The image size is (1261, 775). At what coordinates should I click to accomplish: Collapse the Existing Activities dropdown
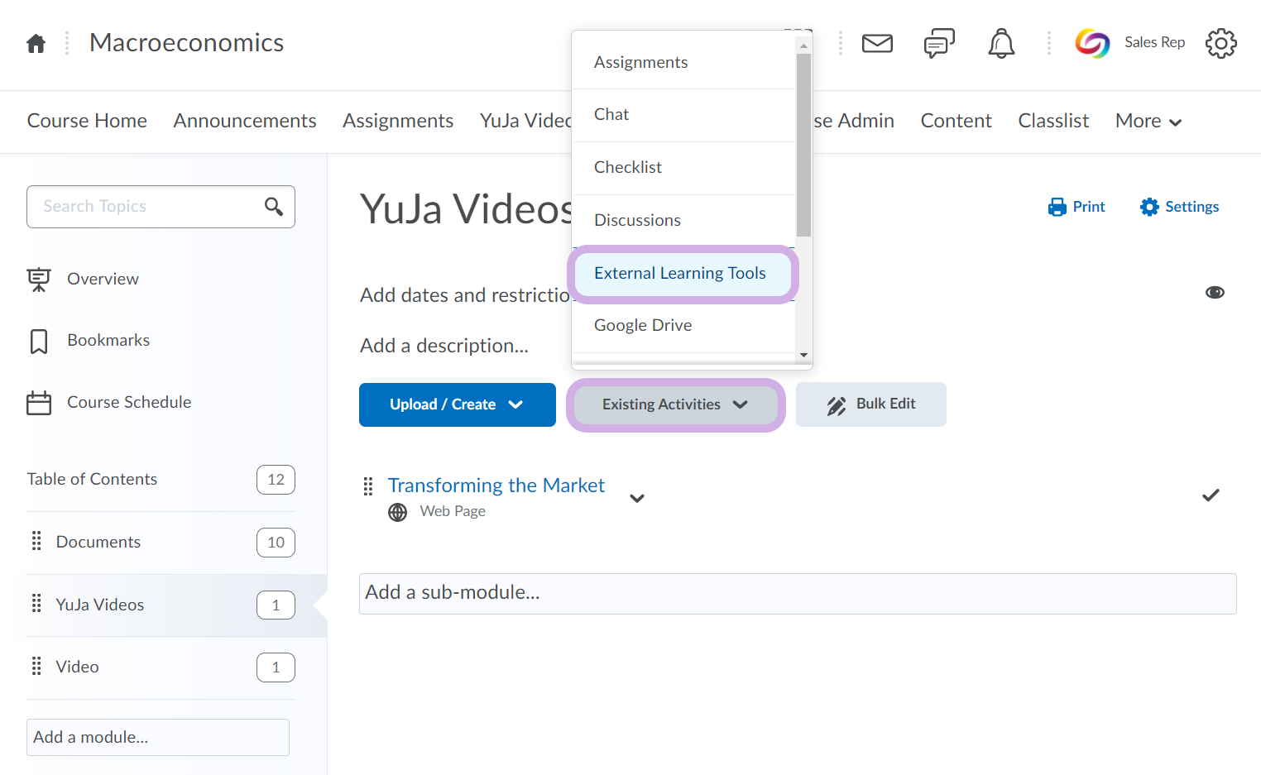[675, 404]
